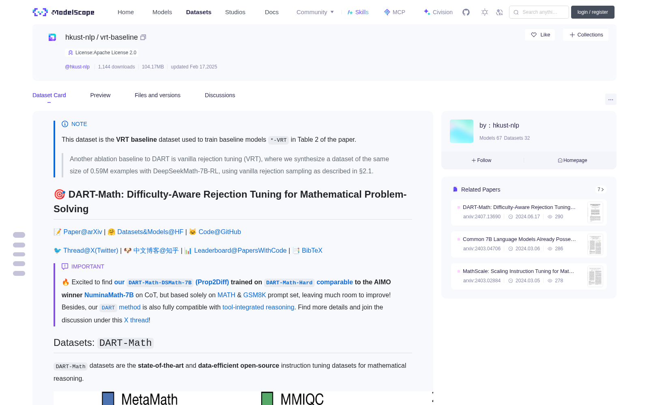This screenshot has height=405, width=649.
Task: Click the DART-Math paper preview thumbnail
Action: pyautogui.click(x=595, y=213)
